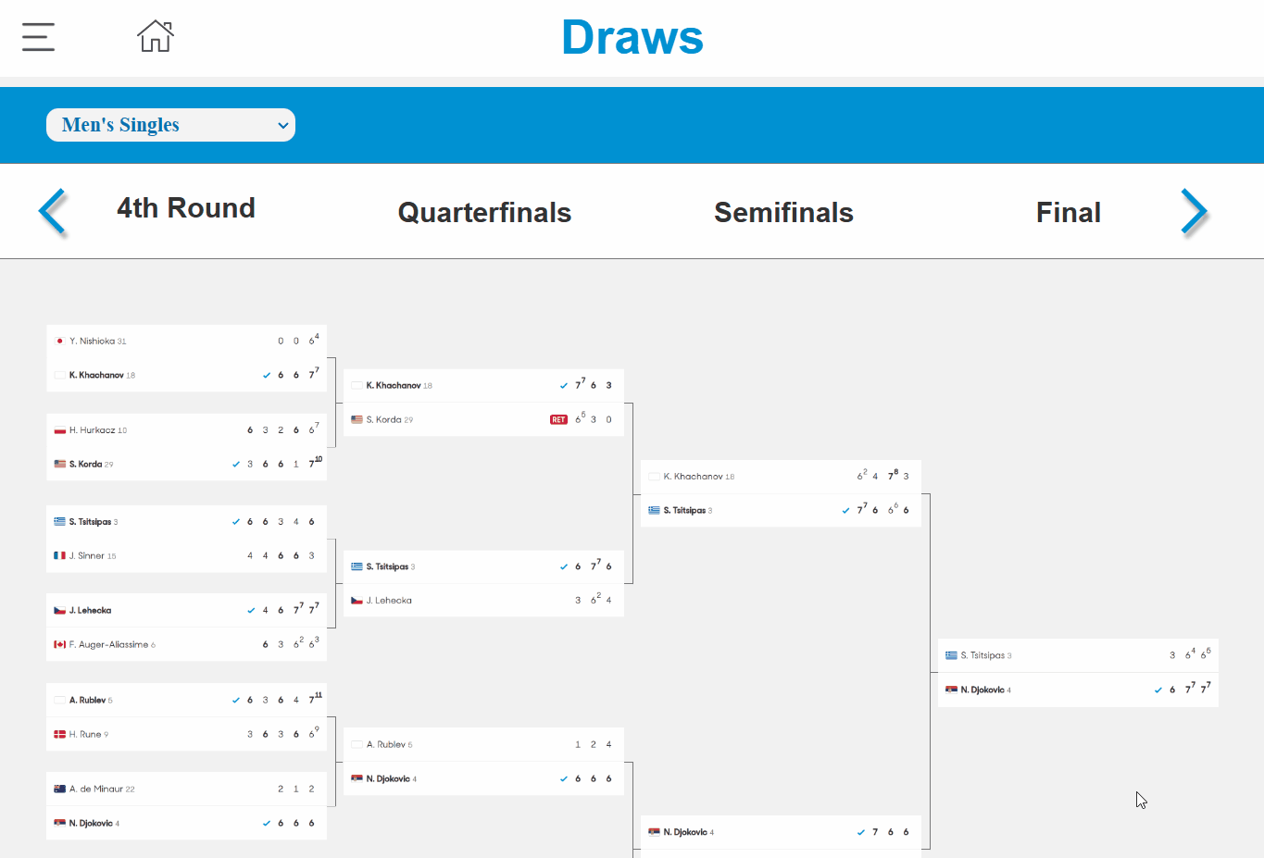
Task: Click J. Lehecka in the quarterfinal match
Action: [389, 601]
